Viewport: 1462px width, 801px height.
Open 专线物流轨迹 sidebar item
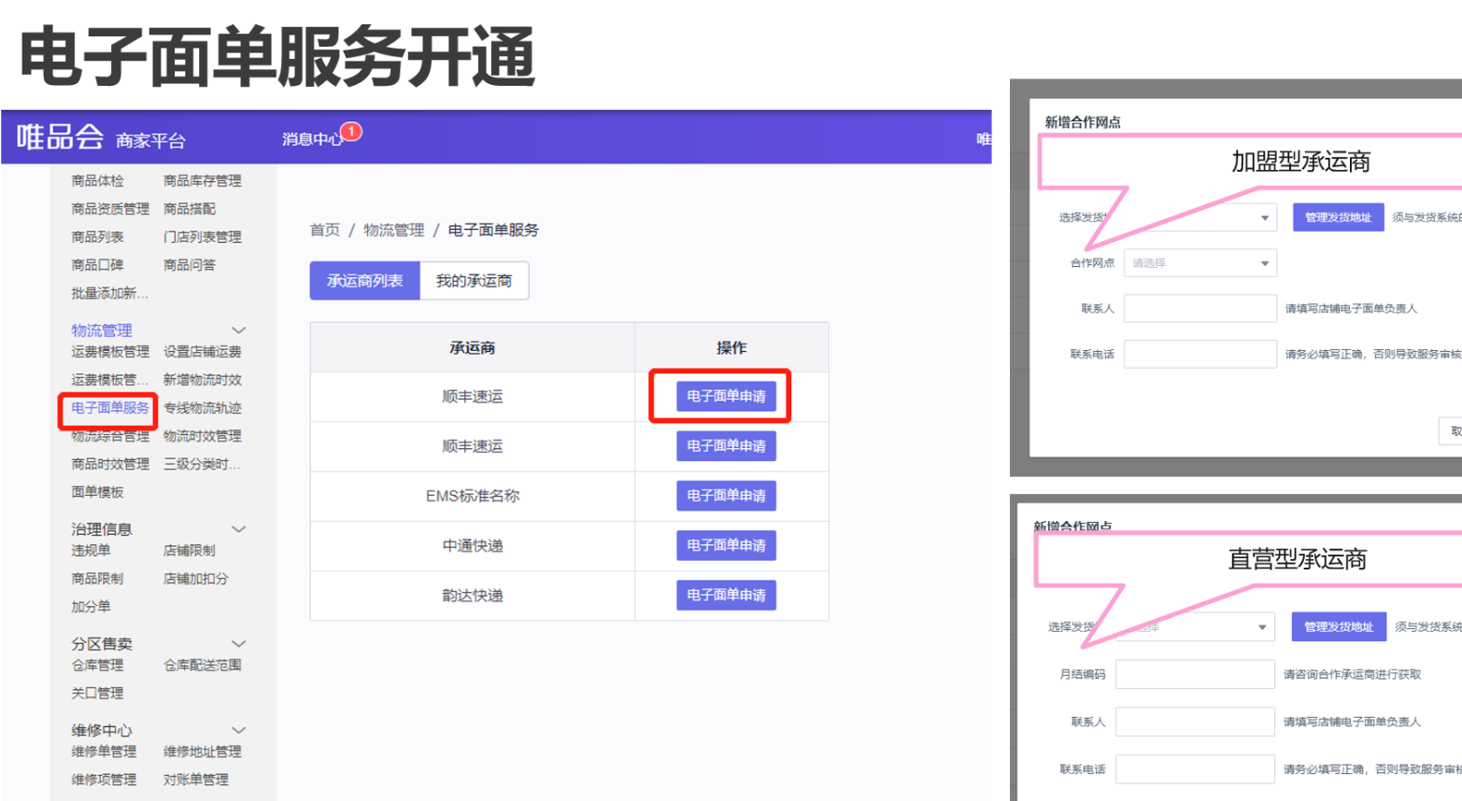point(203,408)
